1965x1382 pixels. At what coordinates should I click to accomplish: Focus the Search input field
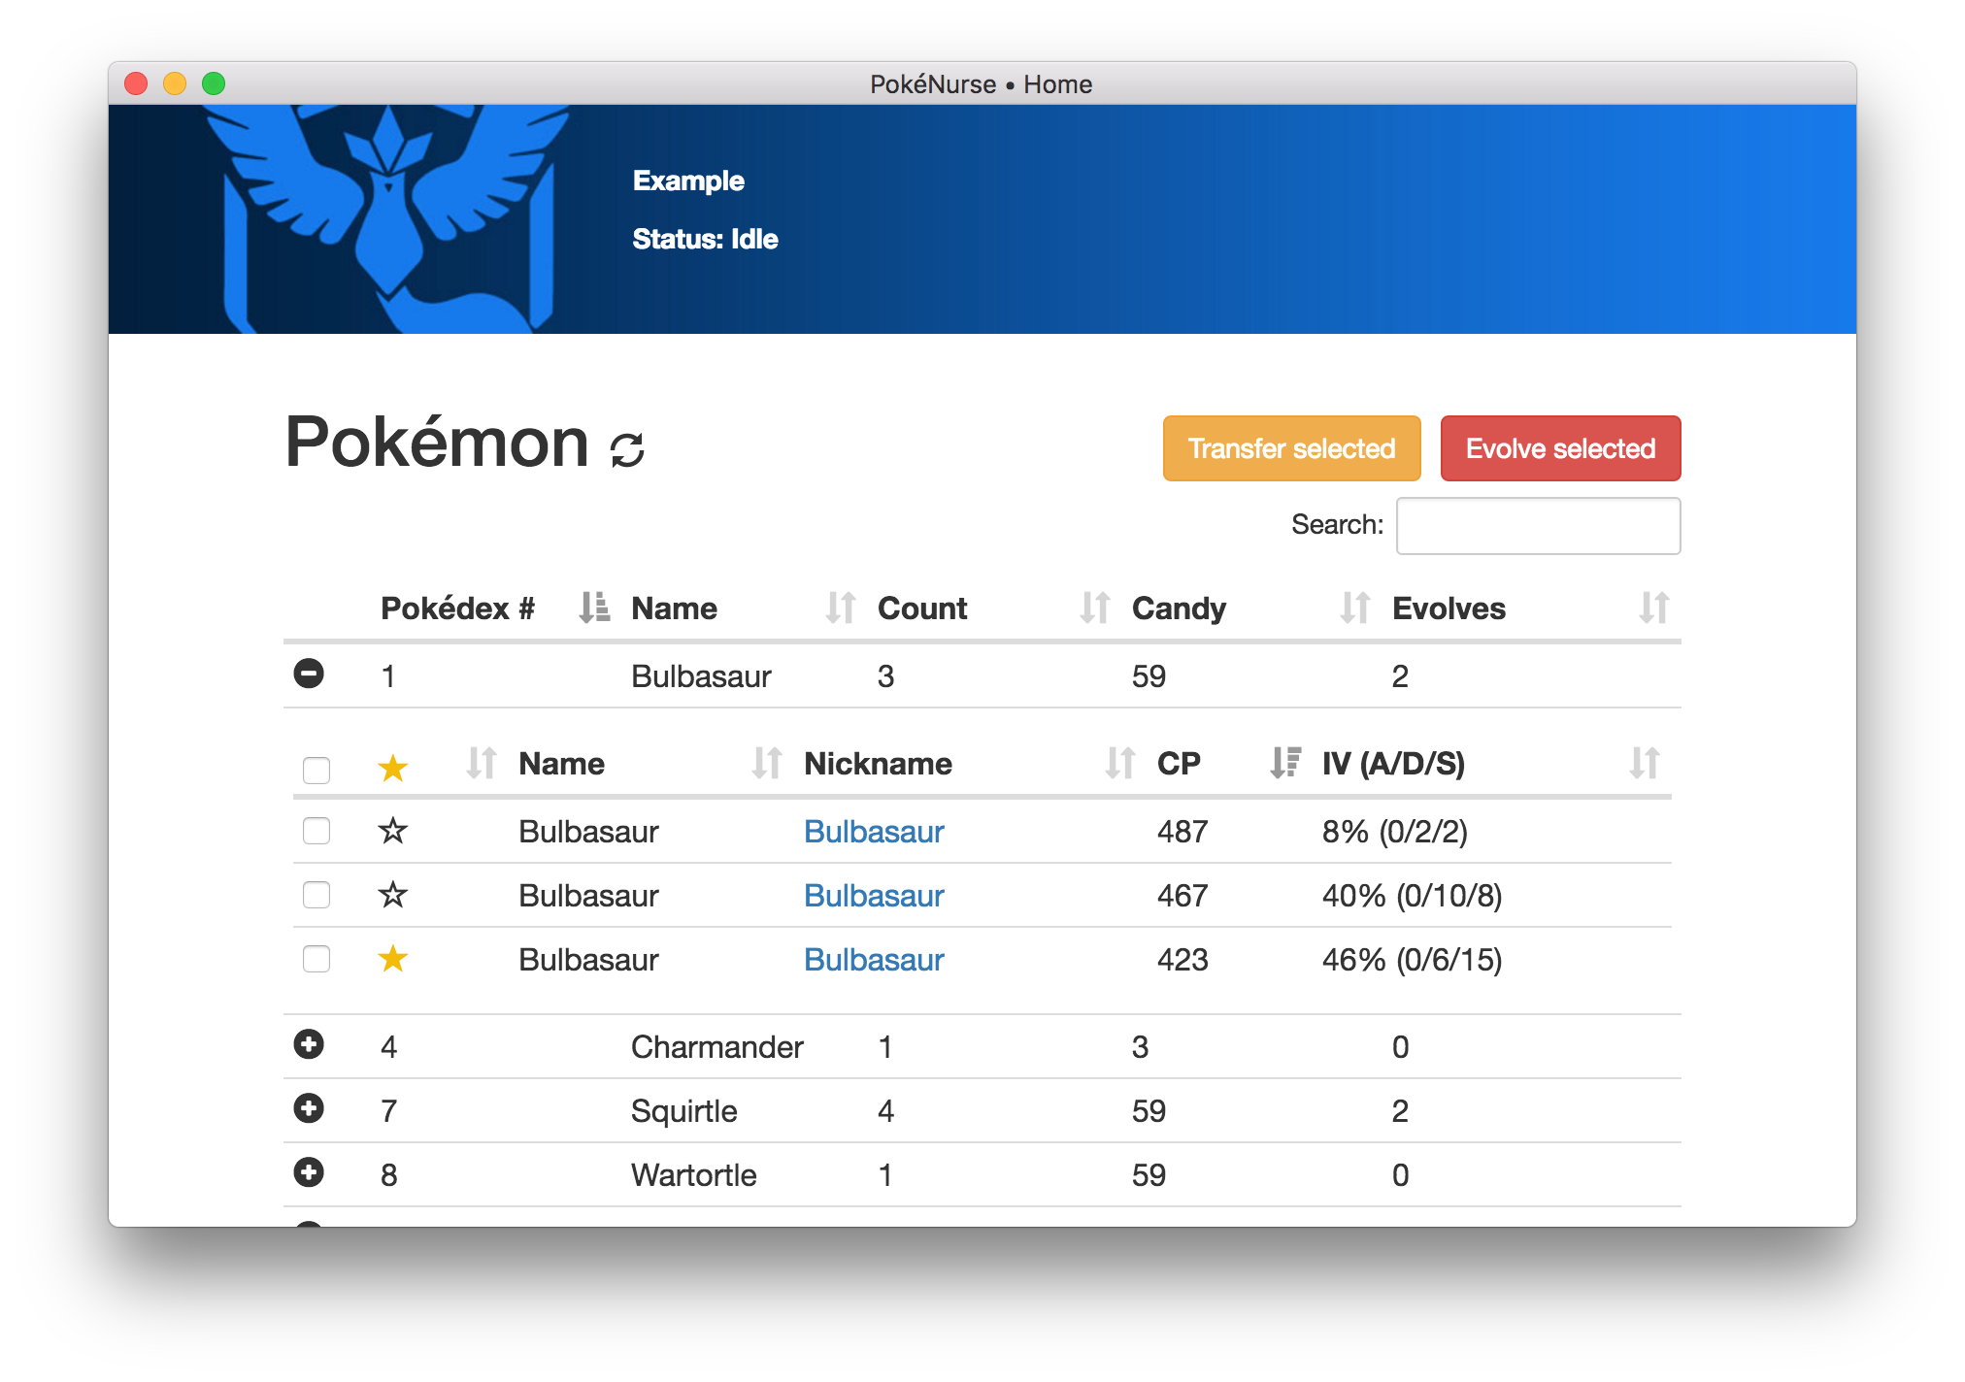(x=1538, y=526)
